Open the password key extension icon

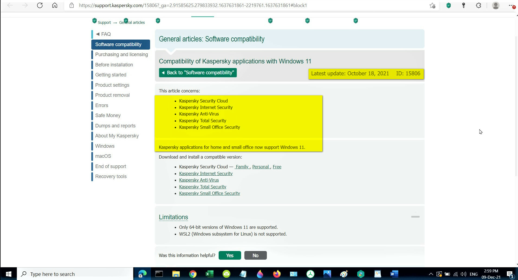[x=464, y=5]
